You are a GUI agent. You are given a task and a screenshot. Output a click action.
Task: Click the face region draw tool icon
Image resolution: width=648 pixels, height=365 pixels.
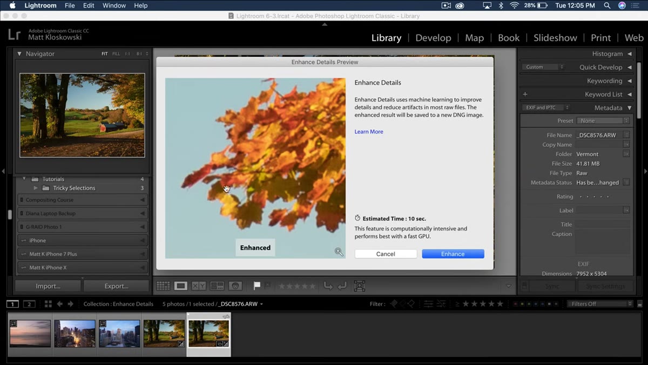coord(360,286)
